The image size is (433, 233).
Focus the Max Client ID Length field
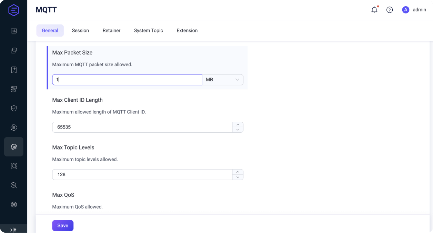click(x=142, y=127)
